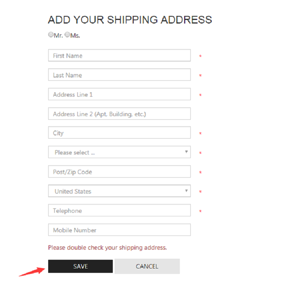Focus the Address Line 1 field
The image size is (290, 288).
119,94
